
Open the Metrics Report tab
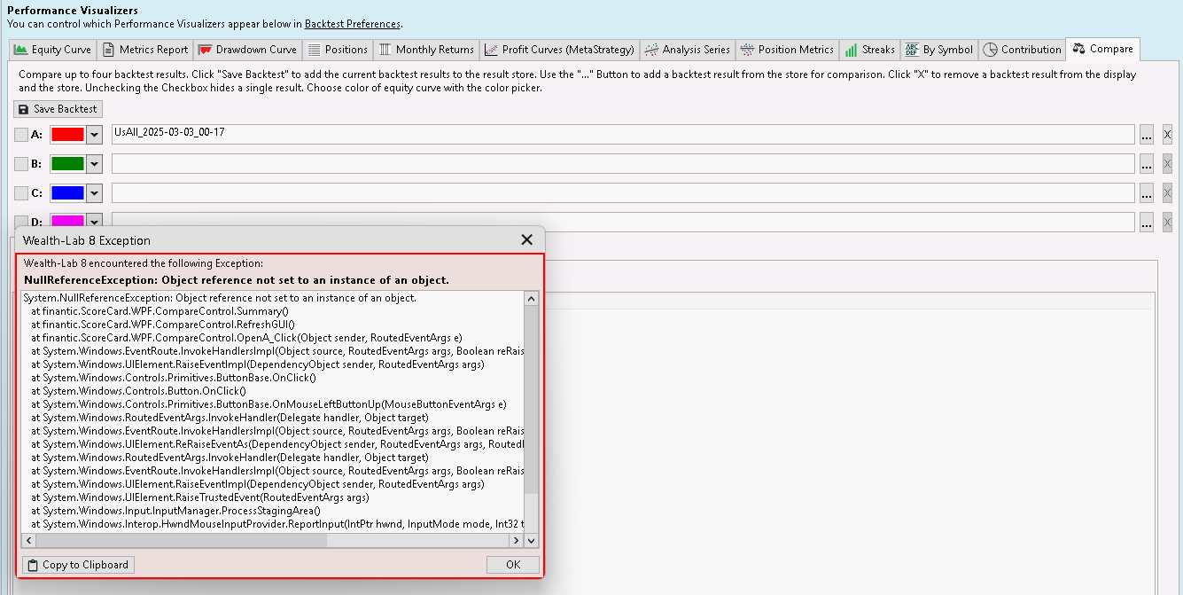click(145, 50)
